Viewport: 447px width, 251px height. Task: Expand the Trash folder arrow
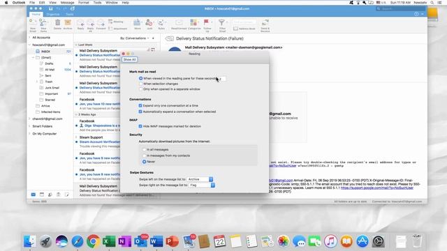[x=37, y=82]
